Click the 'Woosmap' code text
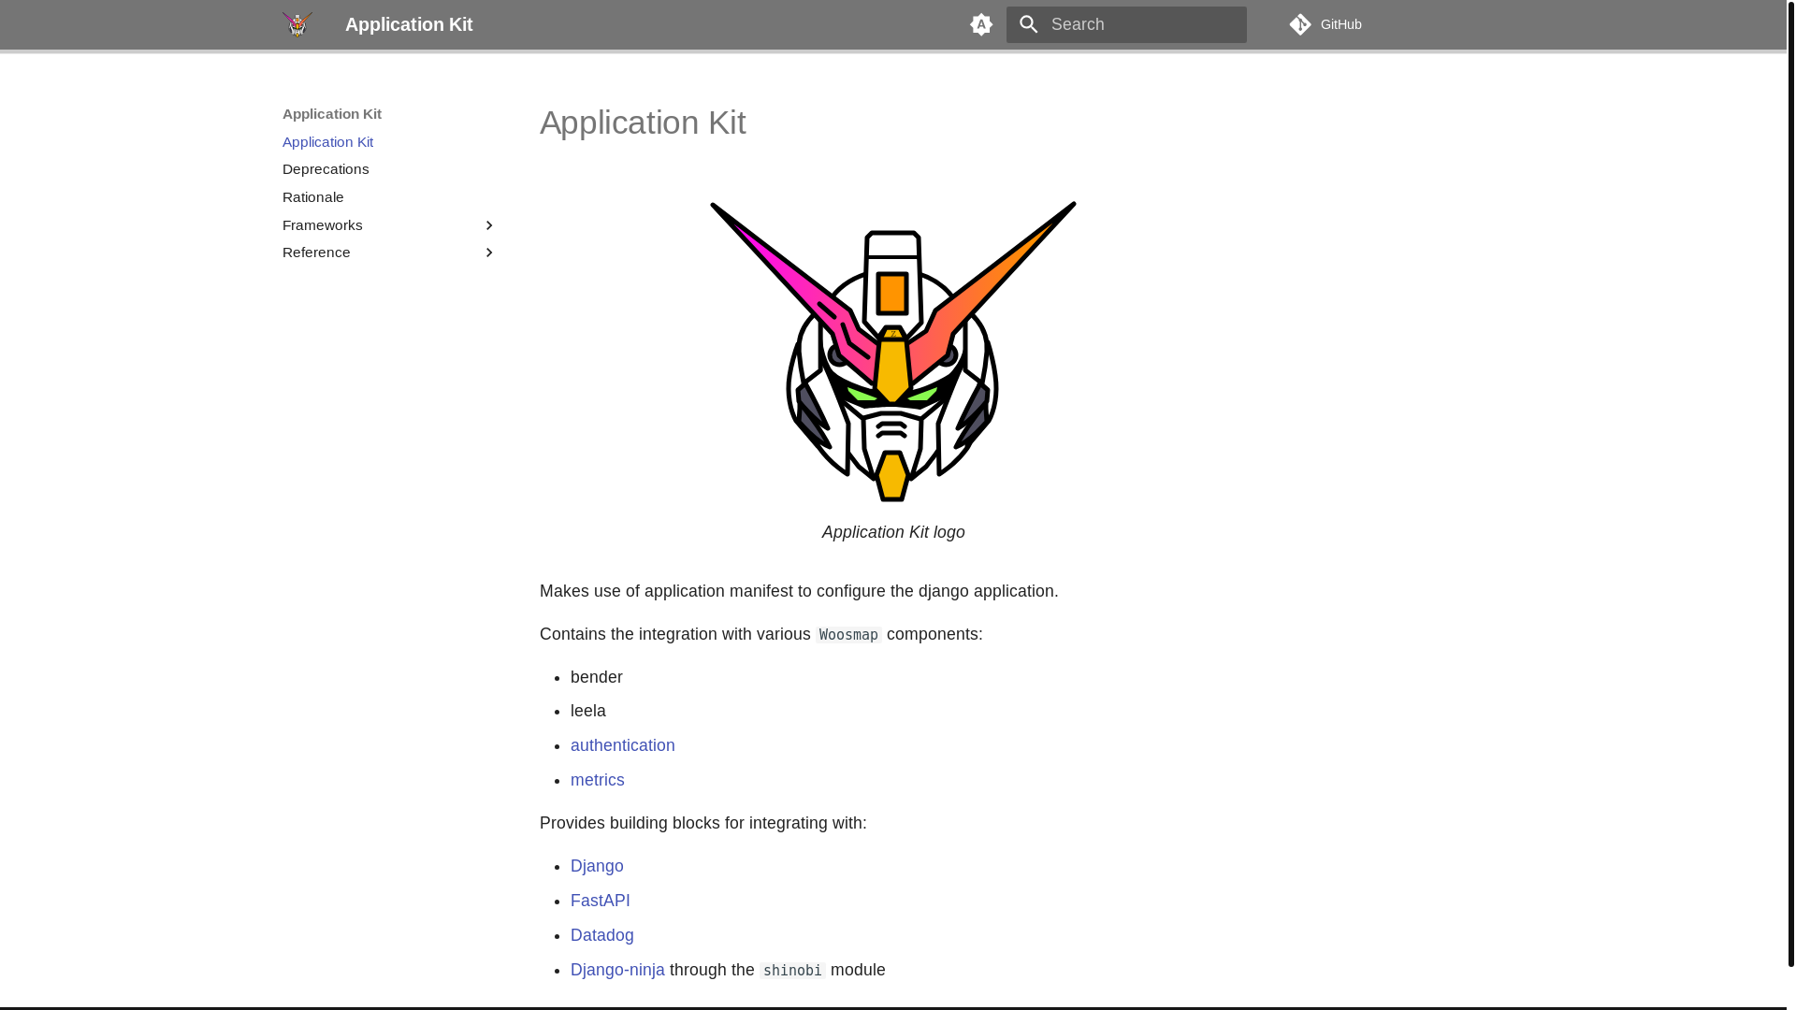 point(848,635)
